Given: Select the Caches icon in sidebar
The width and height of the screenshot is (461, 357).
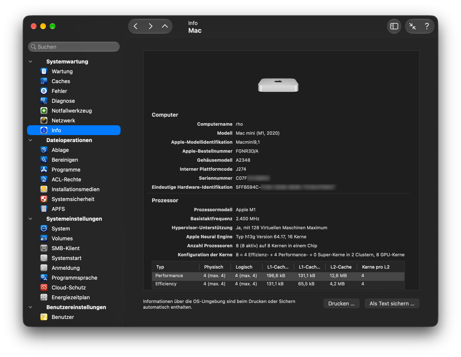Looking at the screenshot, I should [44, 81].
